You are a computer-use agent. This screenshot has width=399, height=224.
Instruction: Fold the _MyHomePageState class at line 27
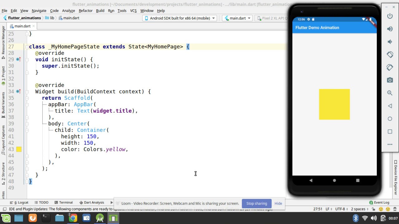point(27,47)
